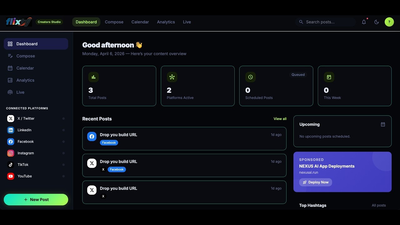
Task: Click the Deploy Now button
Action: point(316,182)
